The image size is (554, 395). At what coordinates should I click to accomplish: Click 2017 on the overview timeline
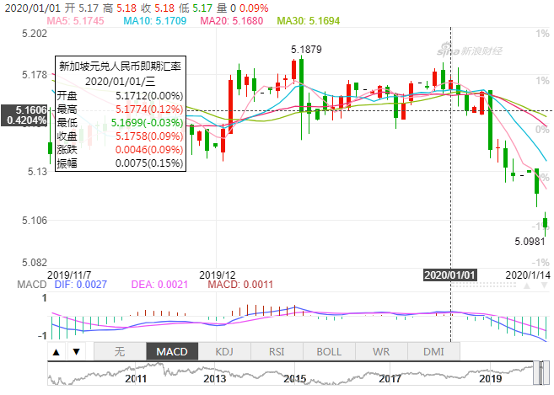click(x=390, y=380)
